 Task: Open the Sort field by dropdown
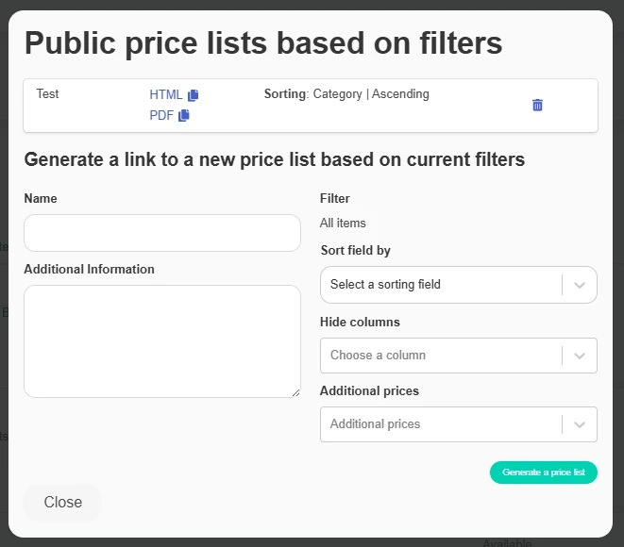coord(459,285)
